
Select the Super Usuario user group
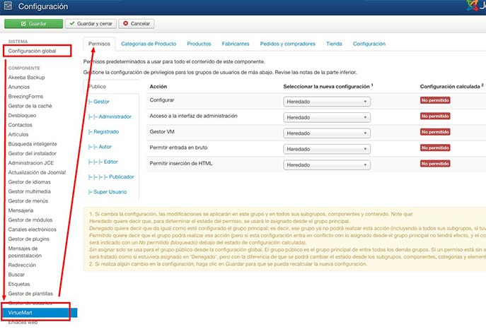(108, 192)
